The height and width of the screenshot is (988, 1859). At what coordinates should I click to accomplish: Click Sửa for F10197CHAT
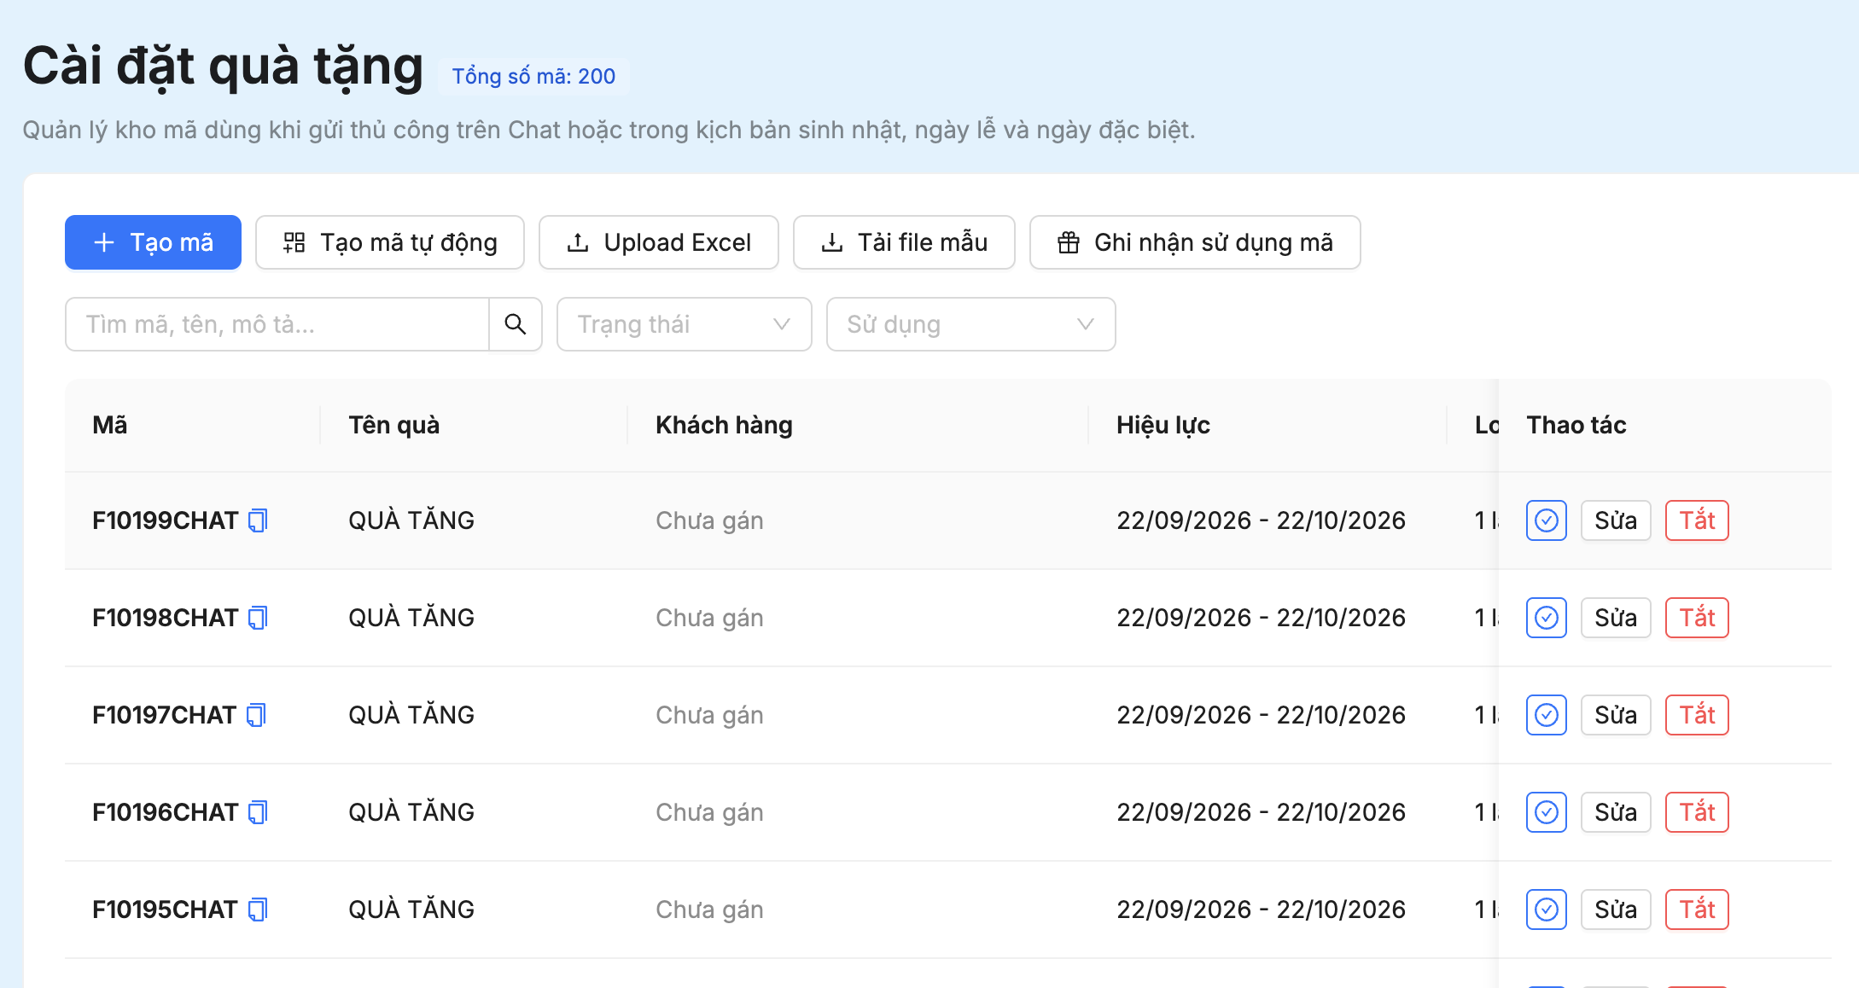point(1616,715)
